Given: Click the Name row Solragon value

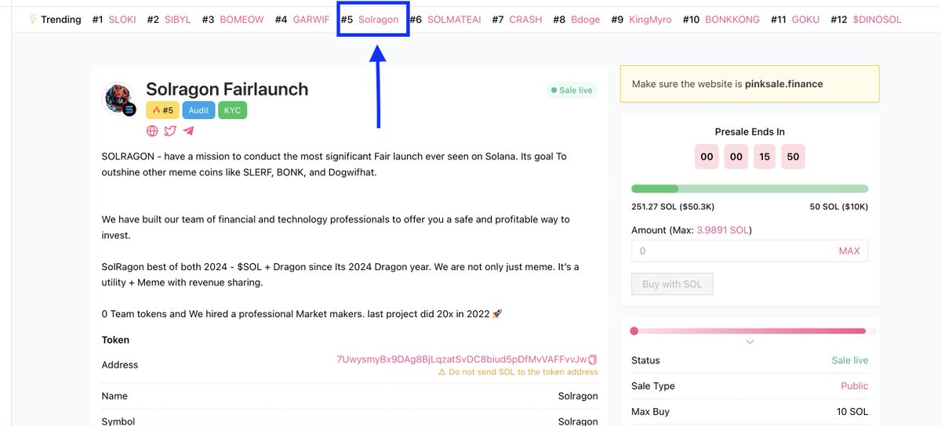Looking at the screenshot, I should [578, 396].
